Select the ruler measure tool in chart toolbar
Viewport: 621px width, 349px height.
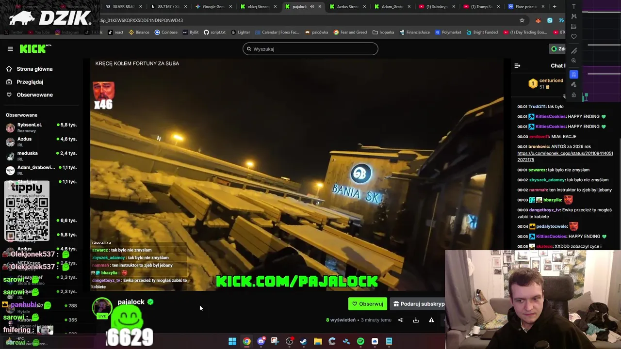pyautogui.click(x=574, y=50)
